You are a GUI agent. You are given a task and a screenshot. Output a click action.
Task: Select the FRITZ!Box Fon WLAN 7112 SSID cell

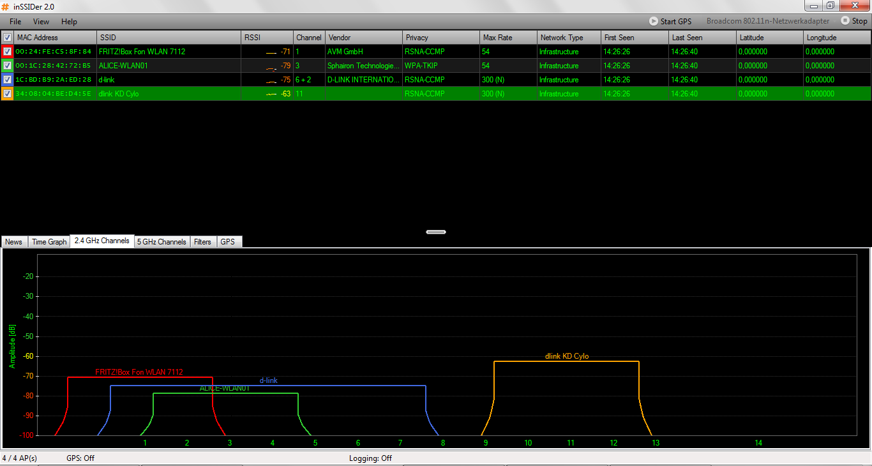[x=169, y=52]
